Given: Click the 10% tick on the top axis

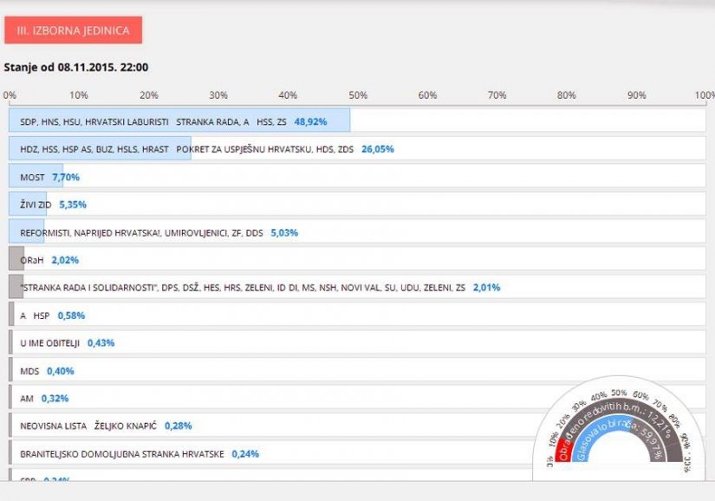Looking at the screenshot, I should coord(79,95).
